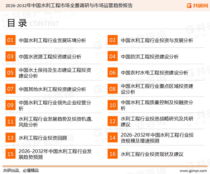
Task: Select the orange 08 number box
Action: (x=113, y=89)
